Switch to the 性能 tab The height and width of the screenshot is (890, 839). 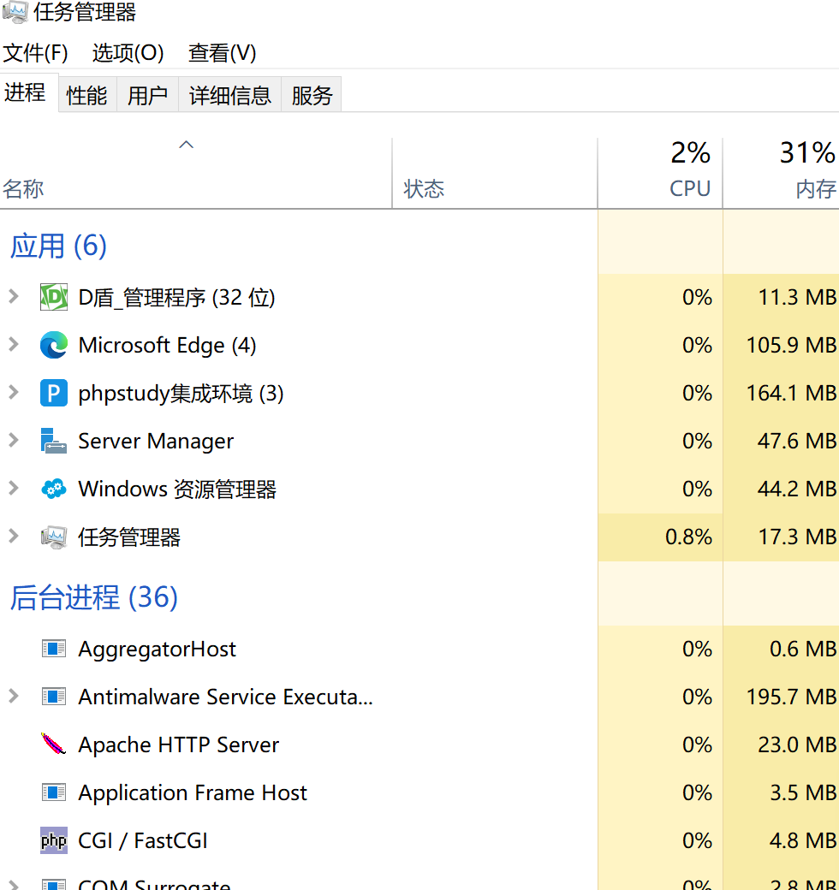(x=86, y=95)
